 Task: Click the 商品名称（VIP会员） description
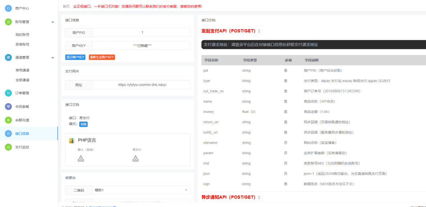(x=319, y=101)
